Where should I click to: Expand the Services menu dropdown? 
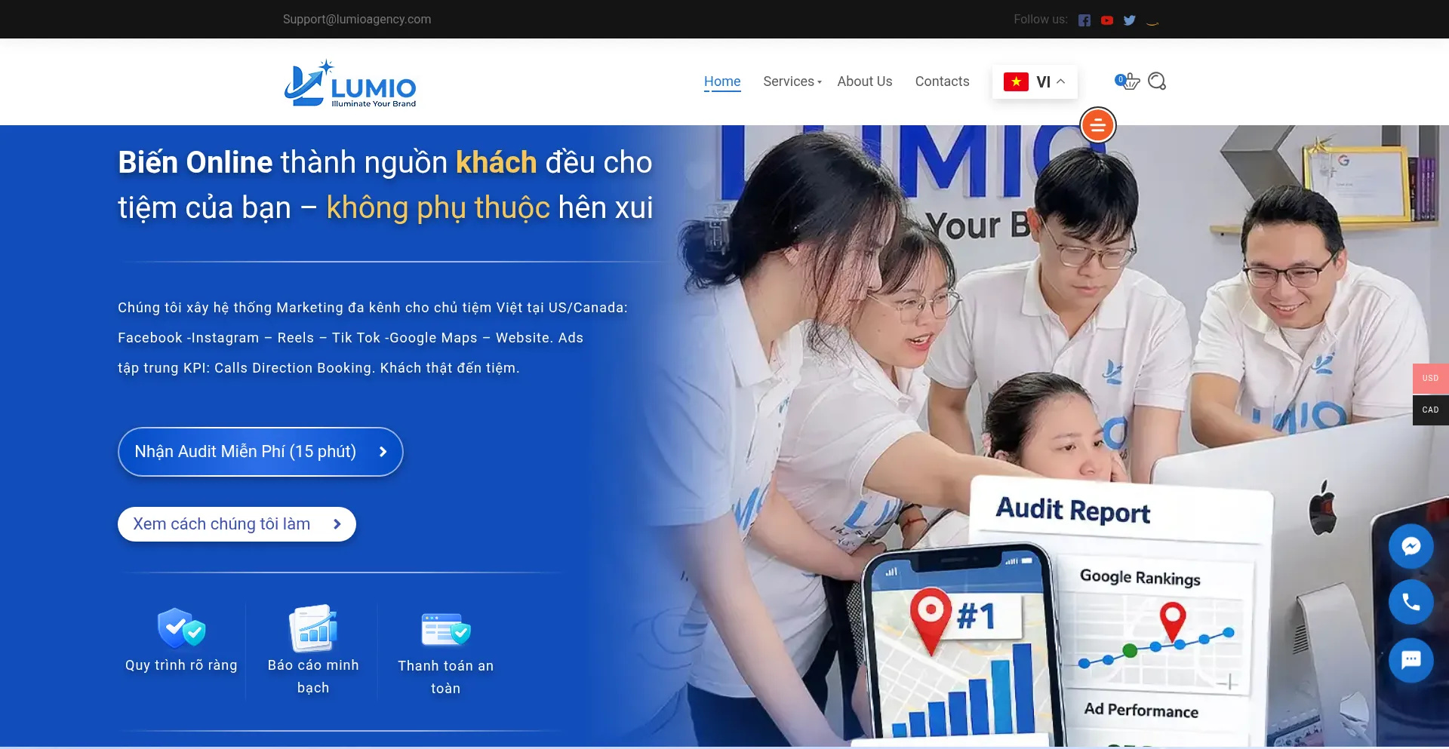pos(792,81)
